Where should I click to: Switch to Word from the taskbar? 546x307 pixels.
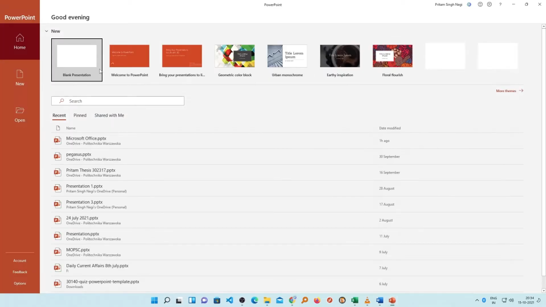[380, 300]
